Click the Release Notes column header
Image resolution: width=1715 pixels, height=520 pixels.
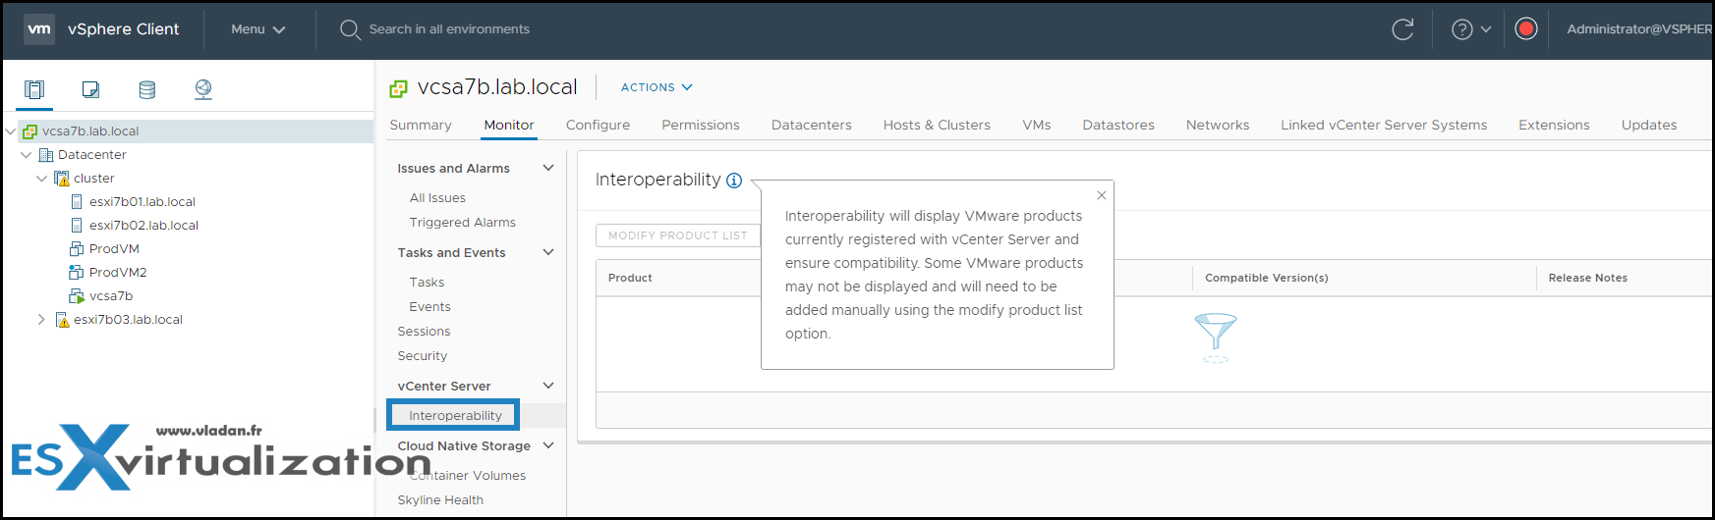[x=1587, y=279]
